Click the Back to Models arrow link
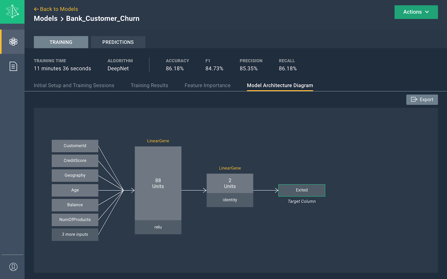This screenshot has height=279, width=447. tap(56, 9)
